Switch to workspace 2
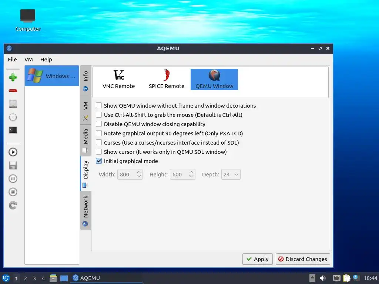This screenshot has height=284, width=379. point(26,278)
